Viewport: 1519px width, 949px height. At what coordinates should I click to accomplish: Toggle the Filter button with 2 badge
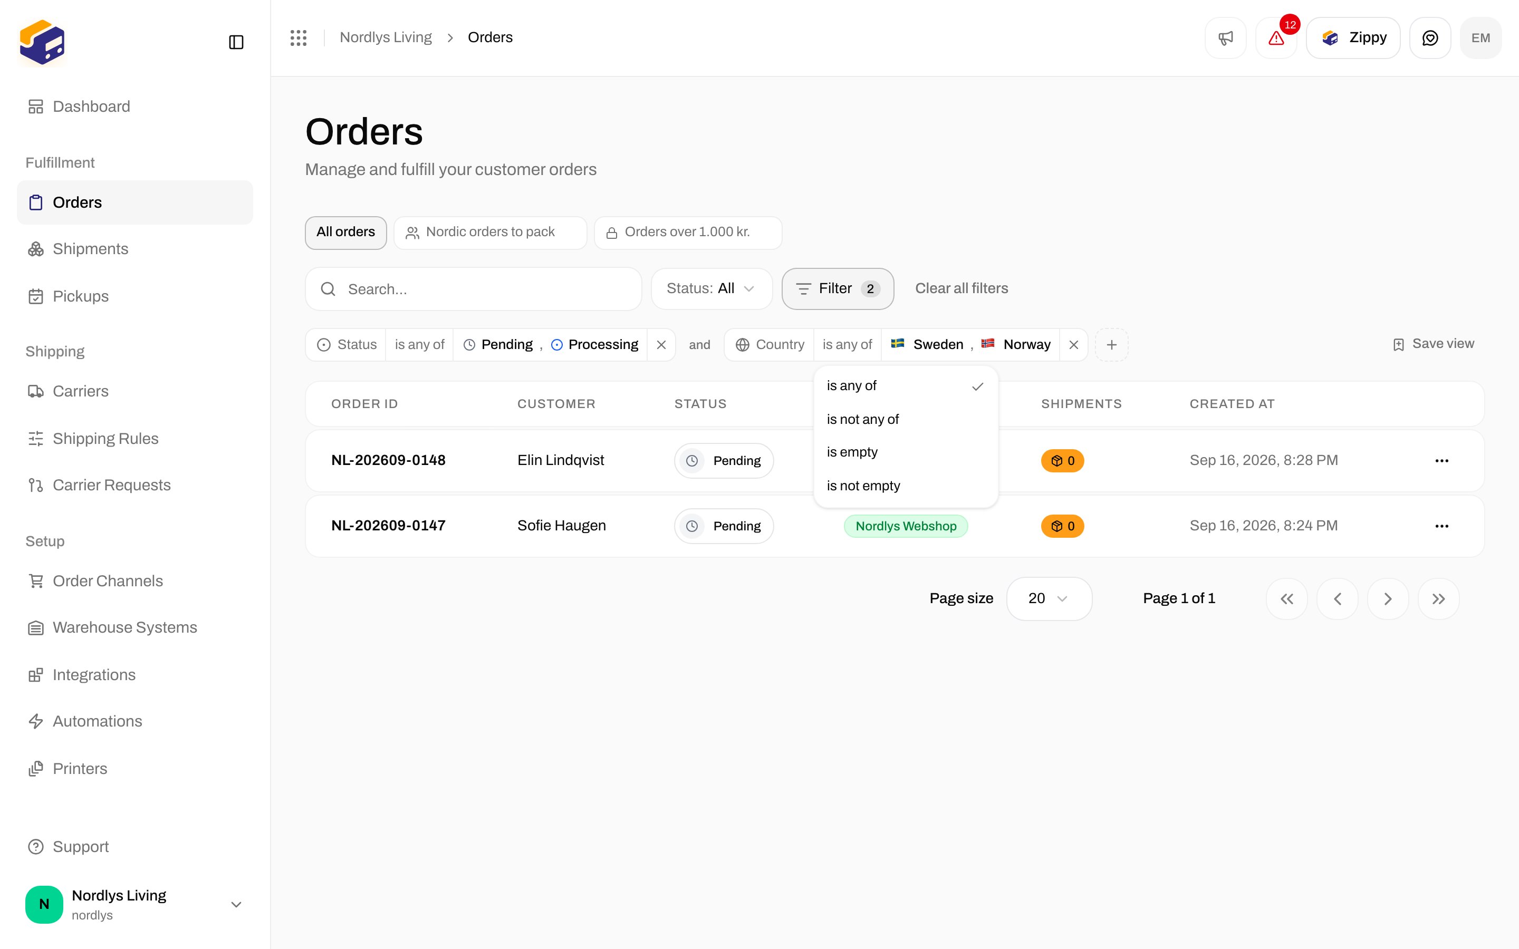click(x=838, y=289)
